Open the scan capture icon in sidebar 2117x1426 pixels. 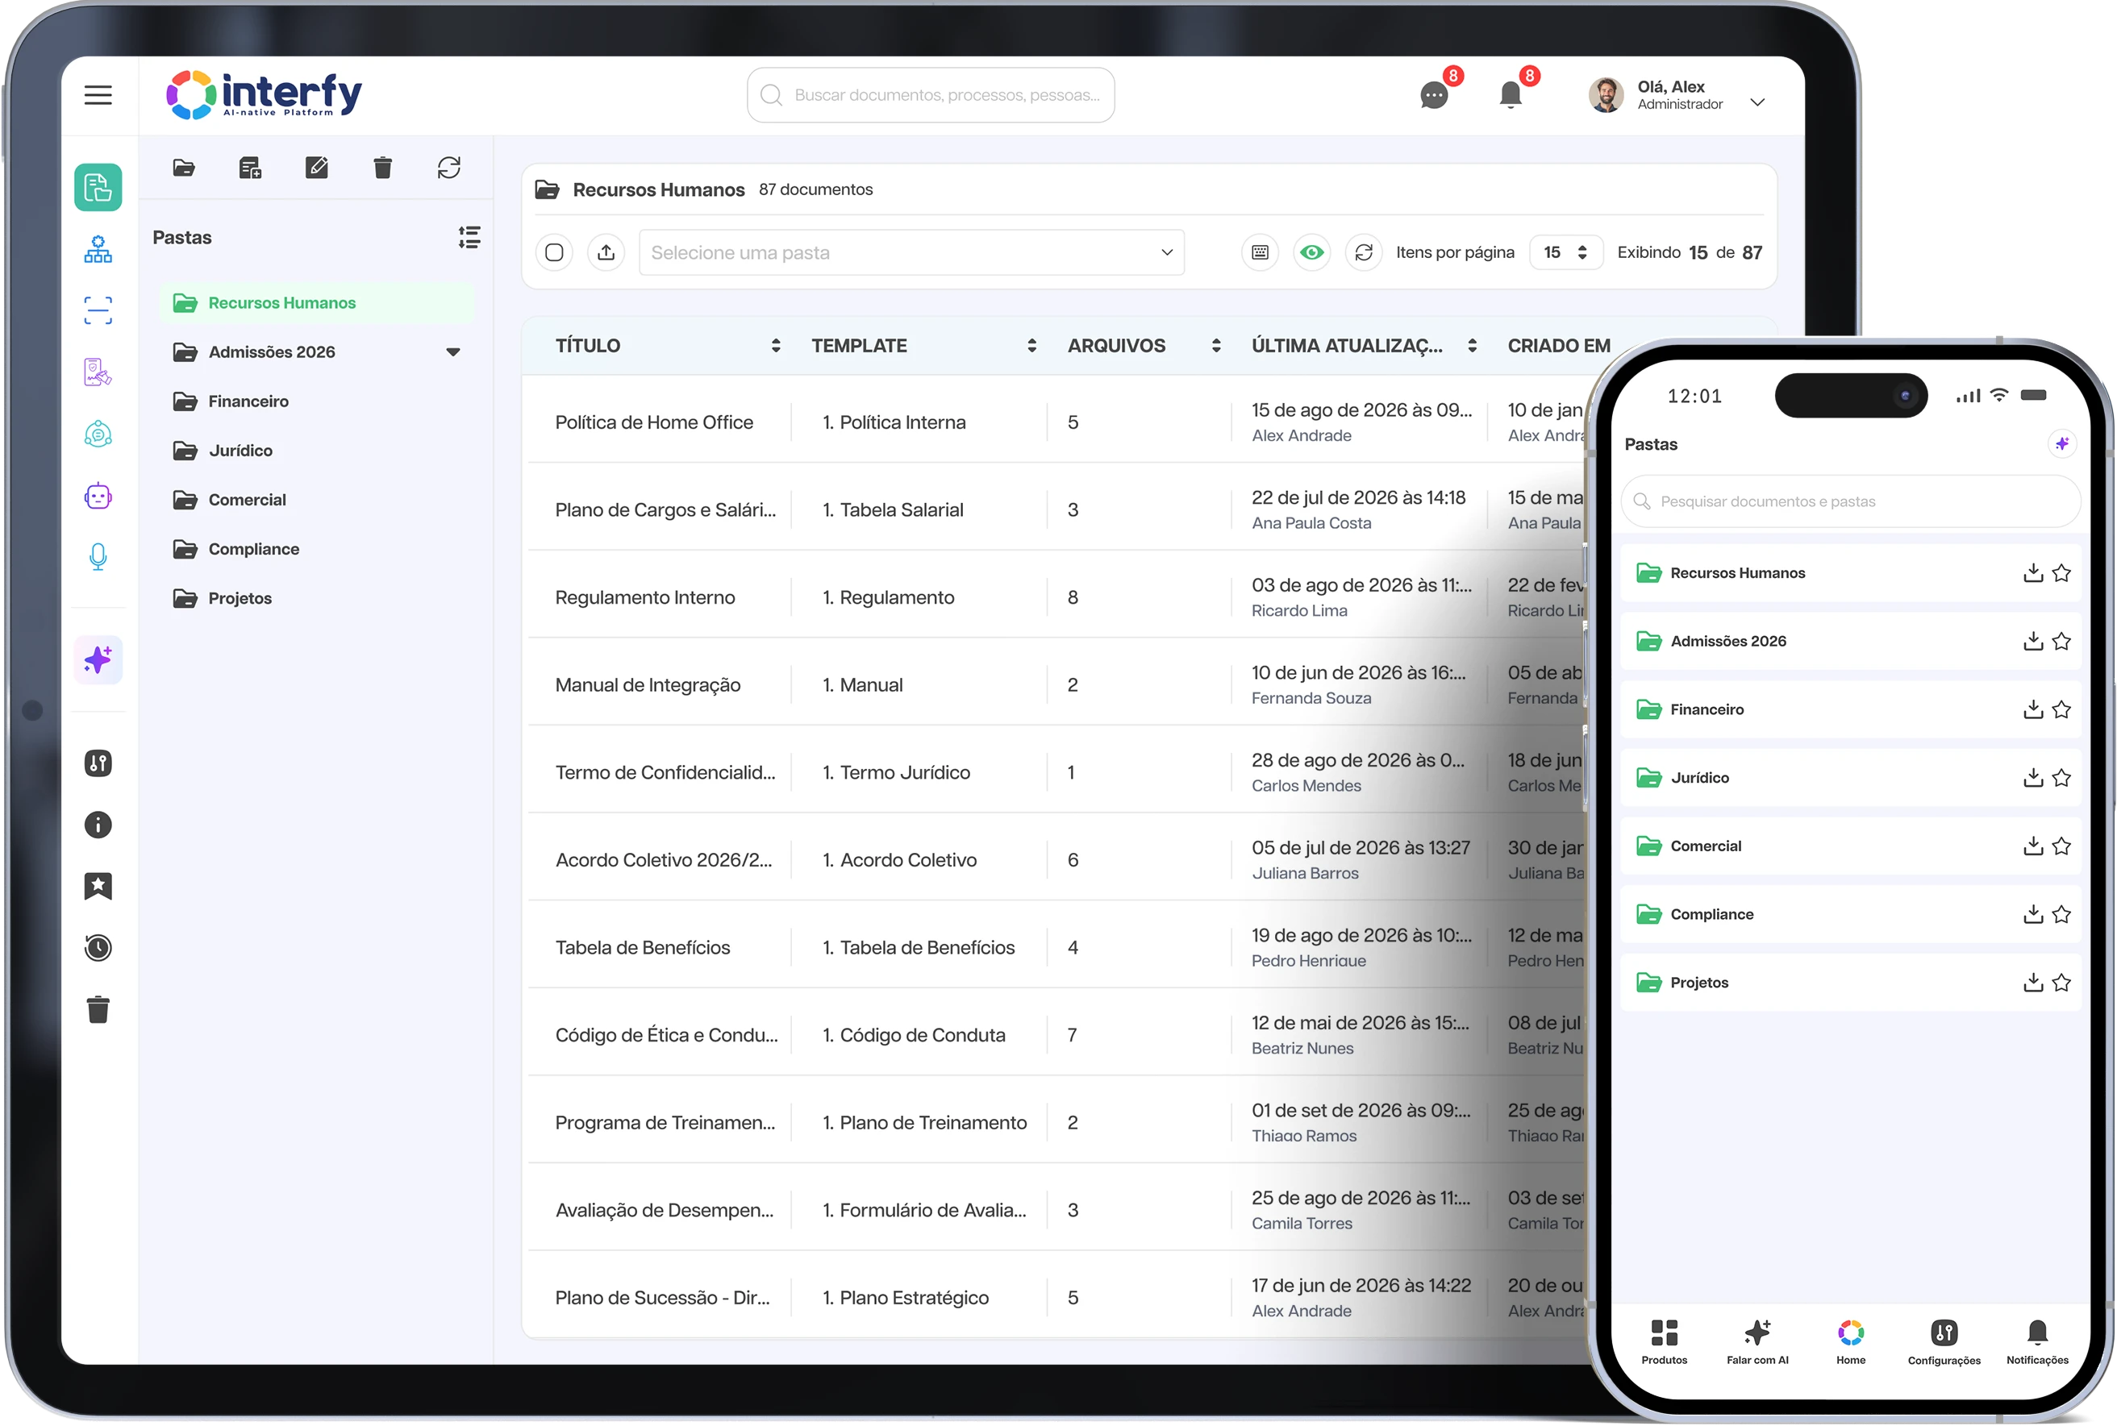point(98,311)
